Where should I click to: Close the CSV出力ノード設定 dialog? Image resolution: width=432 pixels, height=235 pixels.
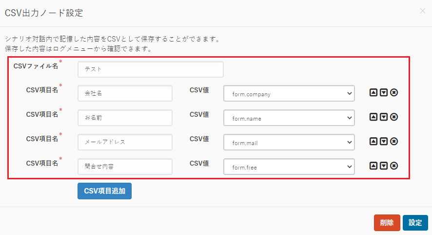tap(422, 11)
